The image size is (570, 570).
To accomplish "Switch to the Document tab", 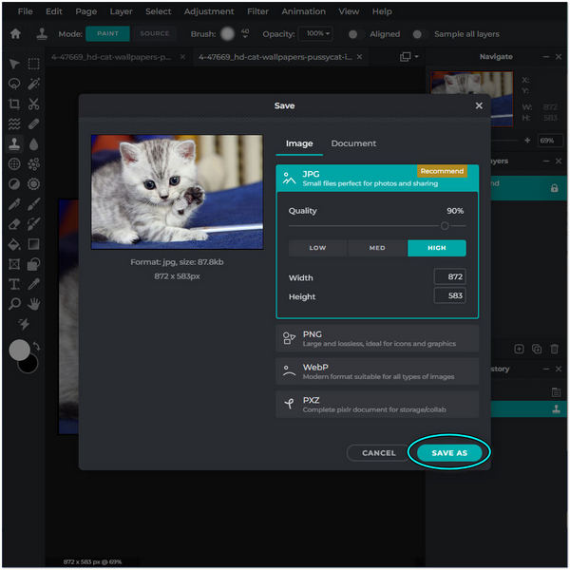I will coord(353,143).
